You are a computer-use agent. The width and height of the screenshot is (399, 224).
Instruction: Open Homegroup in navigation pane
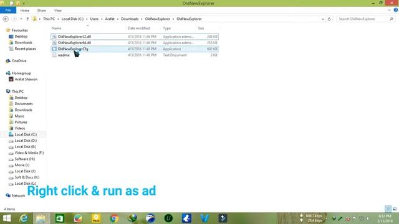coord(21,73)
